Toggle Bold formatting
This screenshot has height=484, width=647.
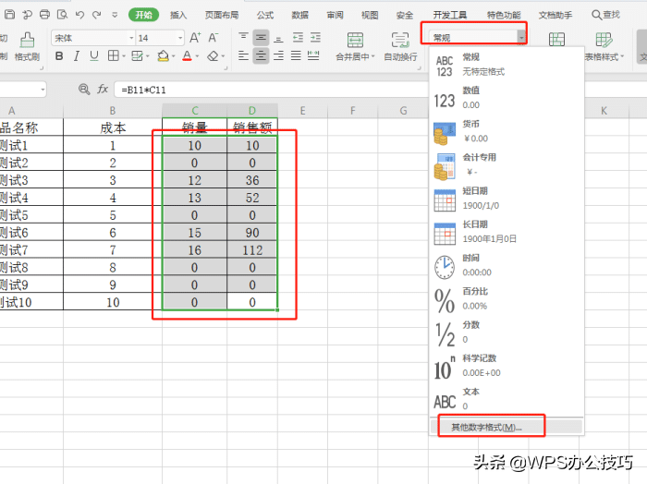pos(59,55)
